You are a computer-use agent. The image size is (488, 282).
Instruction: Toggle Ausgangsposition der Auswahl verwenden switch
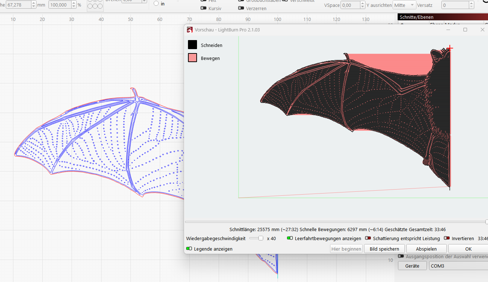tap(401, 256)
